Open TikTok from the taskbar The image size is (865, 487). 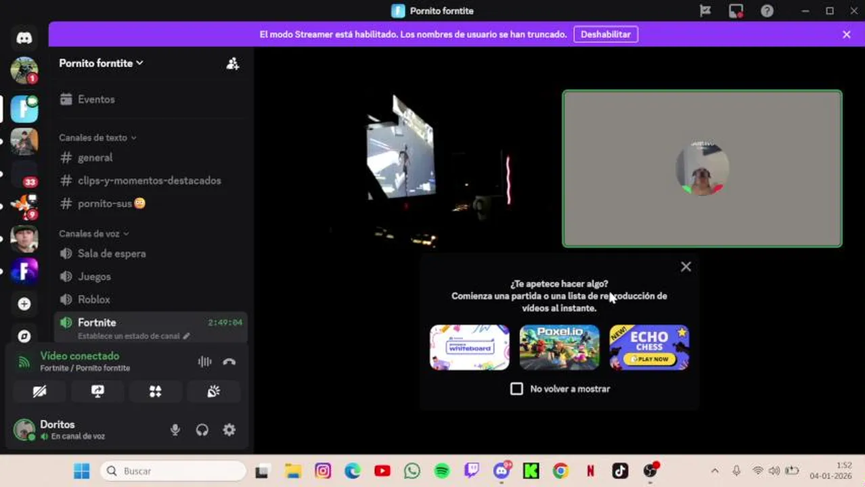tap(620, 471)
